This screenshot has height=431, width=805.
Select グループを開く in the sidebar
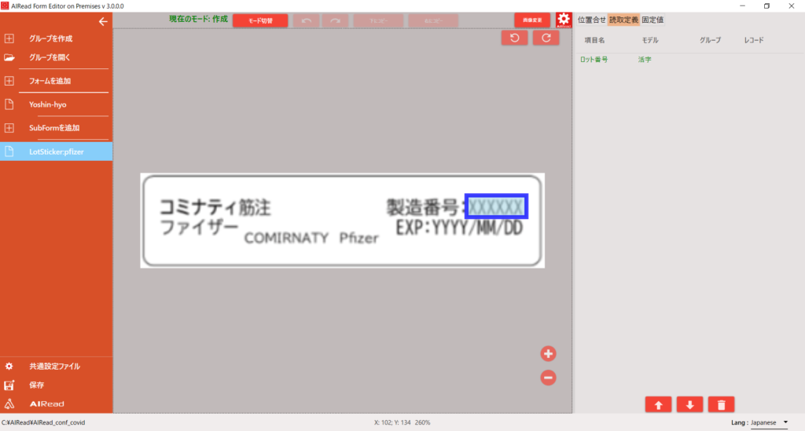[50, 57]
